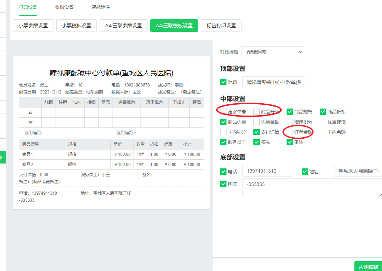
Task: Switch to 智能硬件 tab
Action: pos(100,7)
